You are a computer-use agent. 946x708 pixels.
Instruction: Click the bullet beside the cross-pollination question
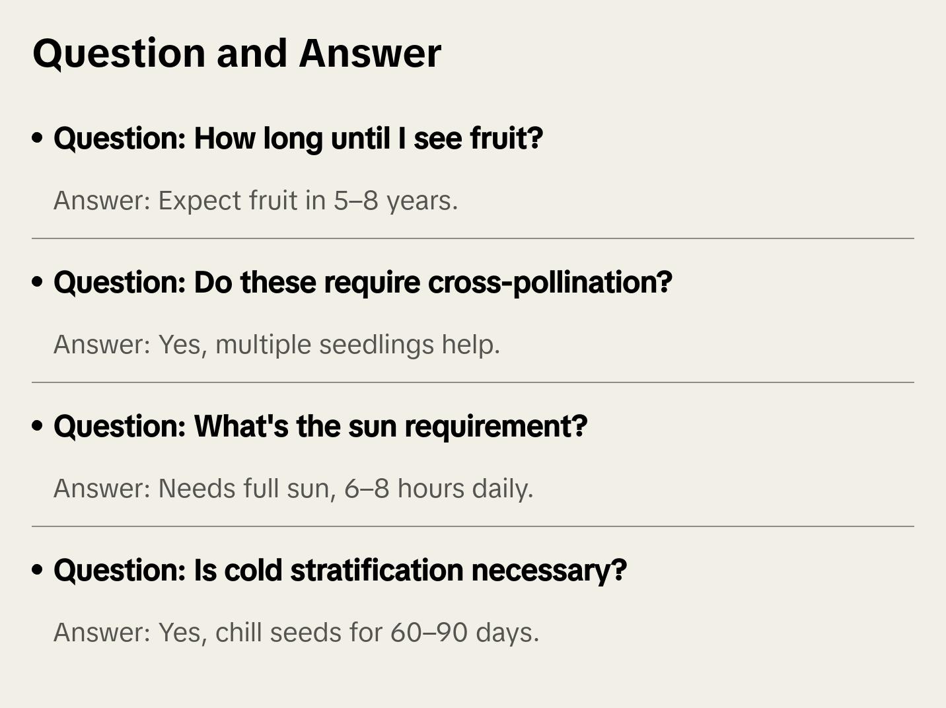click(x=38, y=282)
